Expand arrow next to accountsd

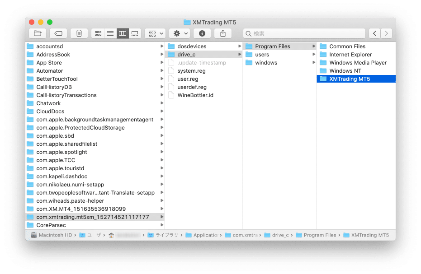[x=162, y=46]
